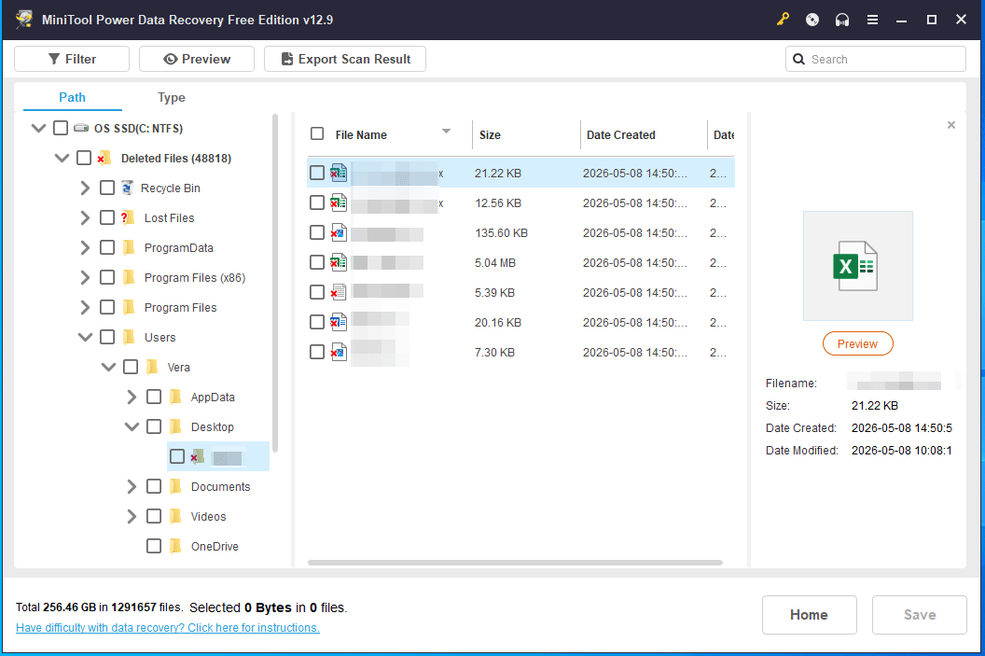The height and width of the screenshot is (656, 985).
Task: Check the 5.04 MB file checkbox
Action: pyautogui.click(x=317, y=262)
